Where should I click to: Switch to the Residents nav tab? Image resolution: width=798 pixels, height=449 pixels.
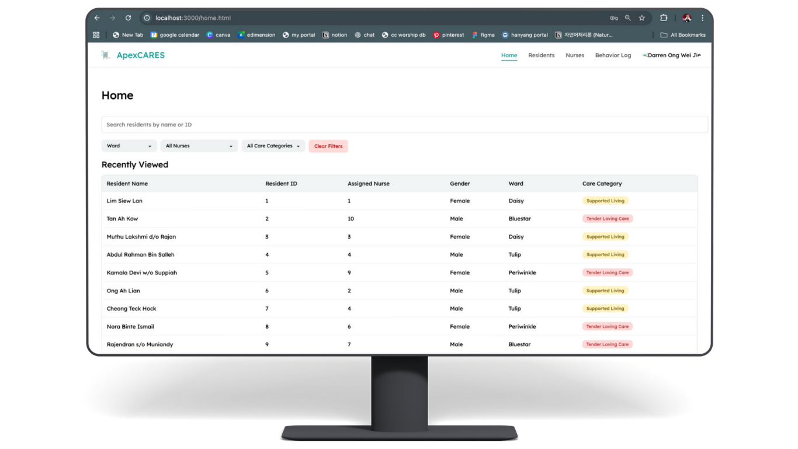pyautogui.click(x=541, y=56)
